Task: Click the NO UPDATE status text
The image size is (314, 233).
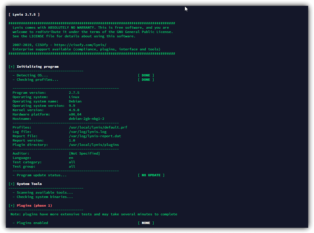Action: click(151, 175)
